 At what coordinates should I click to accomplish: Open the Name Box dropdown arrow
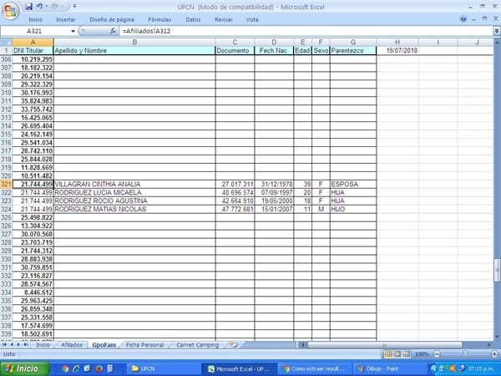point(73,31)
